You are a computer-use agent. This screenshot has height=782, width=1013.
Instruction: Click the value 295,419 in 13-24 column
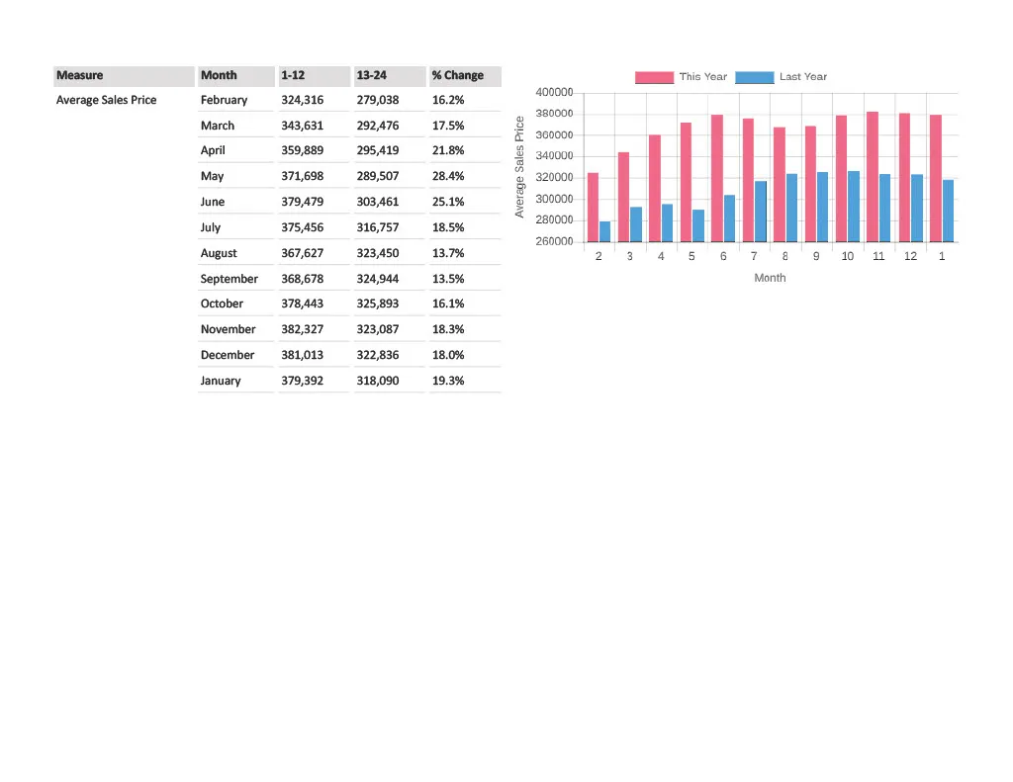378,150
